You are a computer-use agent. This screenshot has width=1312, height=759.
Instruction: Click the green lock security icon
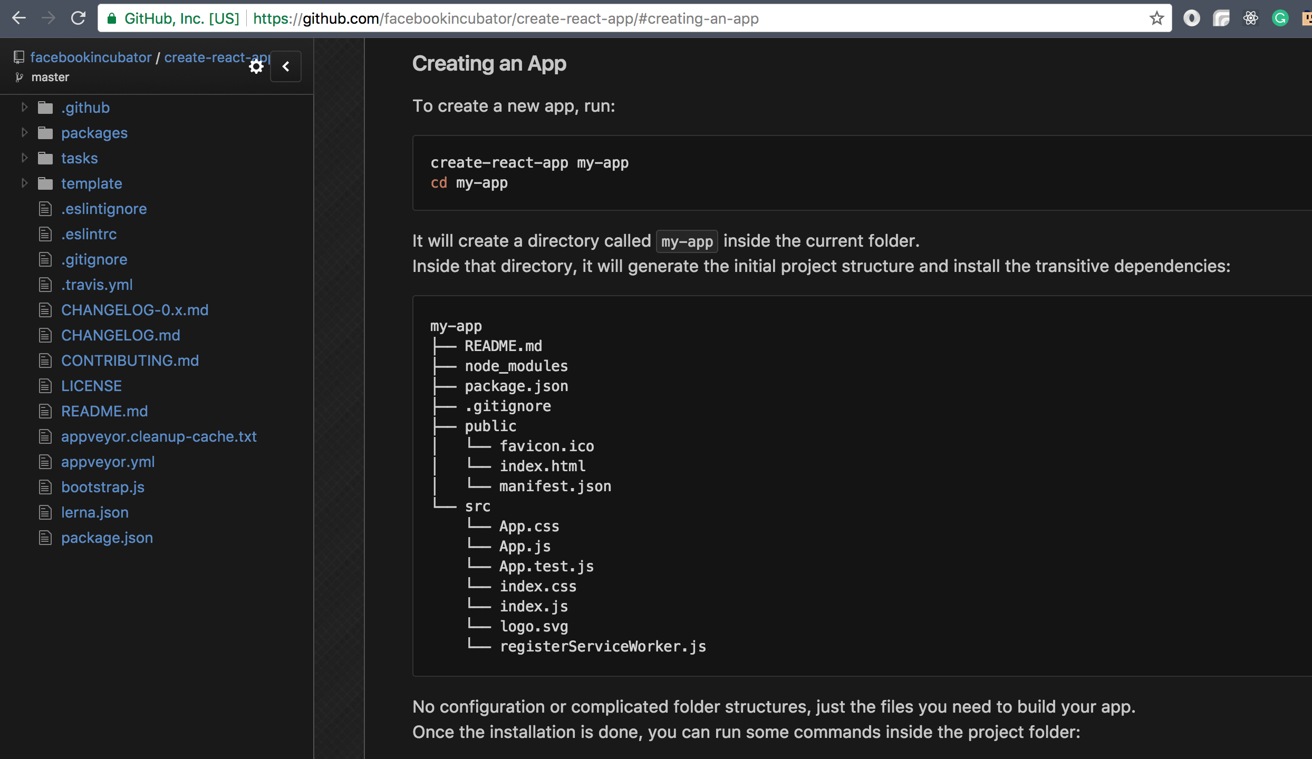pos(111,18)
